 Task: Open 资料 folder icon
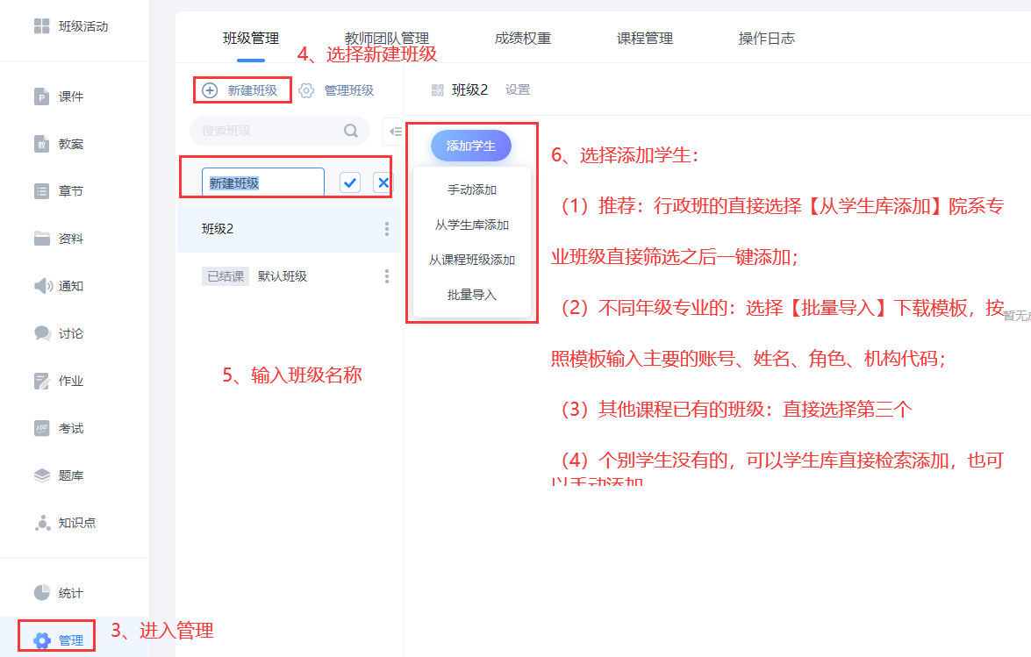41,239
